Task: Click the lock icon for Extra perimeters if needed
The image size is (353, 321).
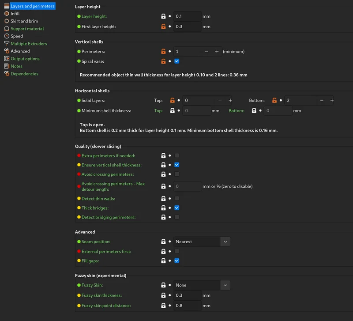Action: pos(163,156)
